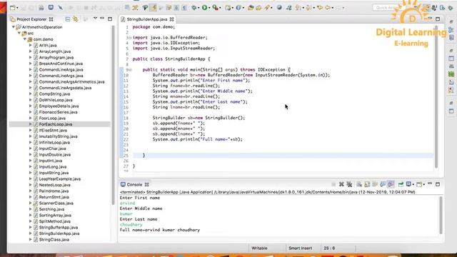Toggle folding of imports at line 3

pos(130,38)
